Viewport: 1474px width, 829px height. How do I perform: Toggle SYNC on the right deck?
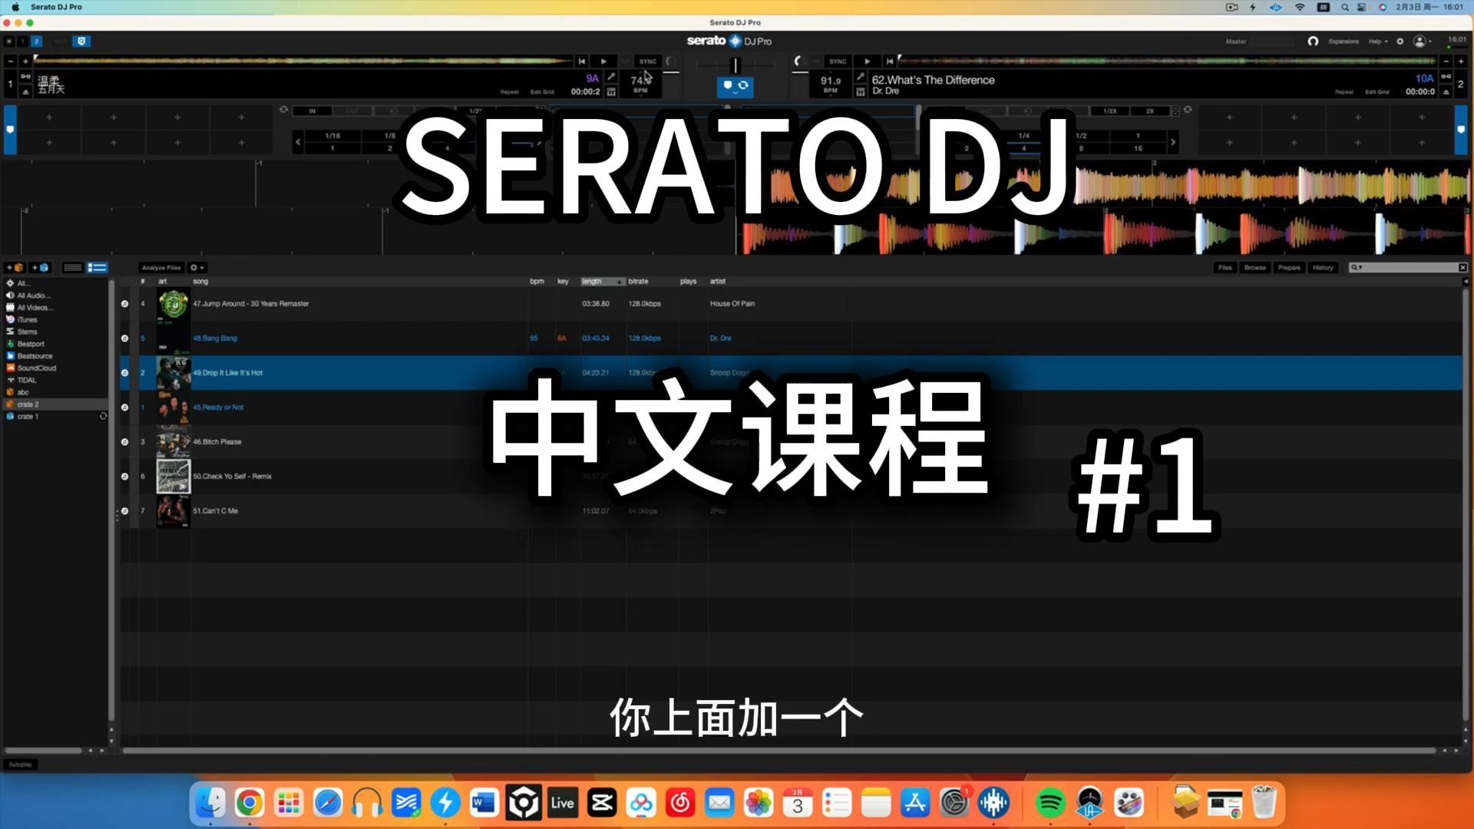pyautogui.click(x=838, y=61)
